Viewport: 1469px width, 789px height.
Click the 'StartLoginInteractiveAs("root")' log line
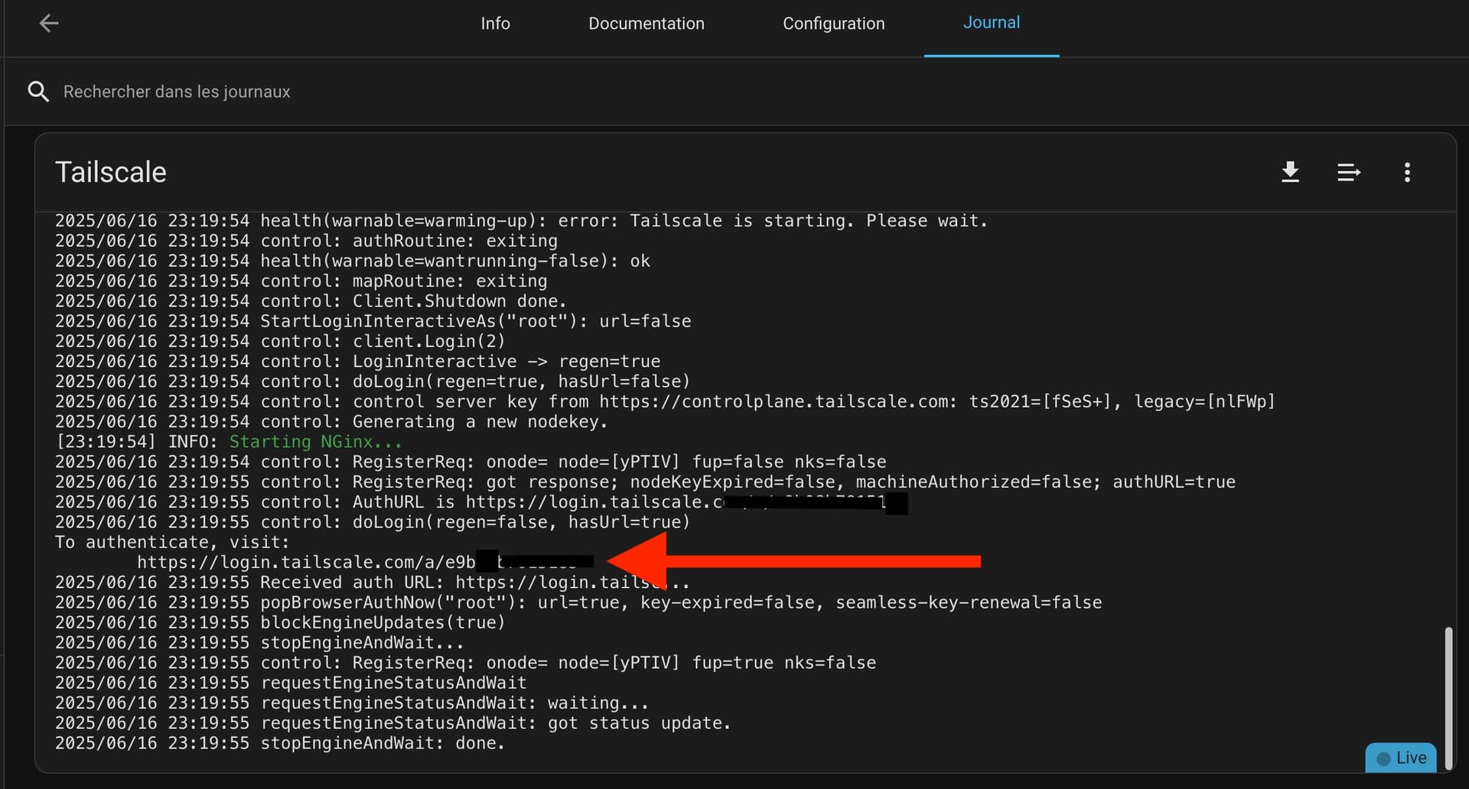click(x=373, y=321)
